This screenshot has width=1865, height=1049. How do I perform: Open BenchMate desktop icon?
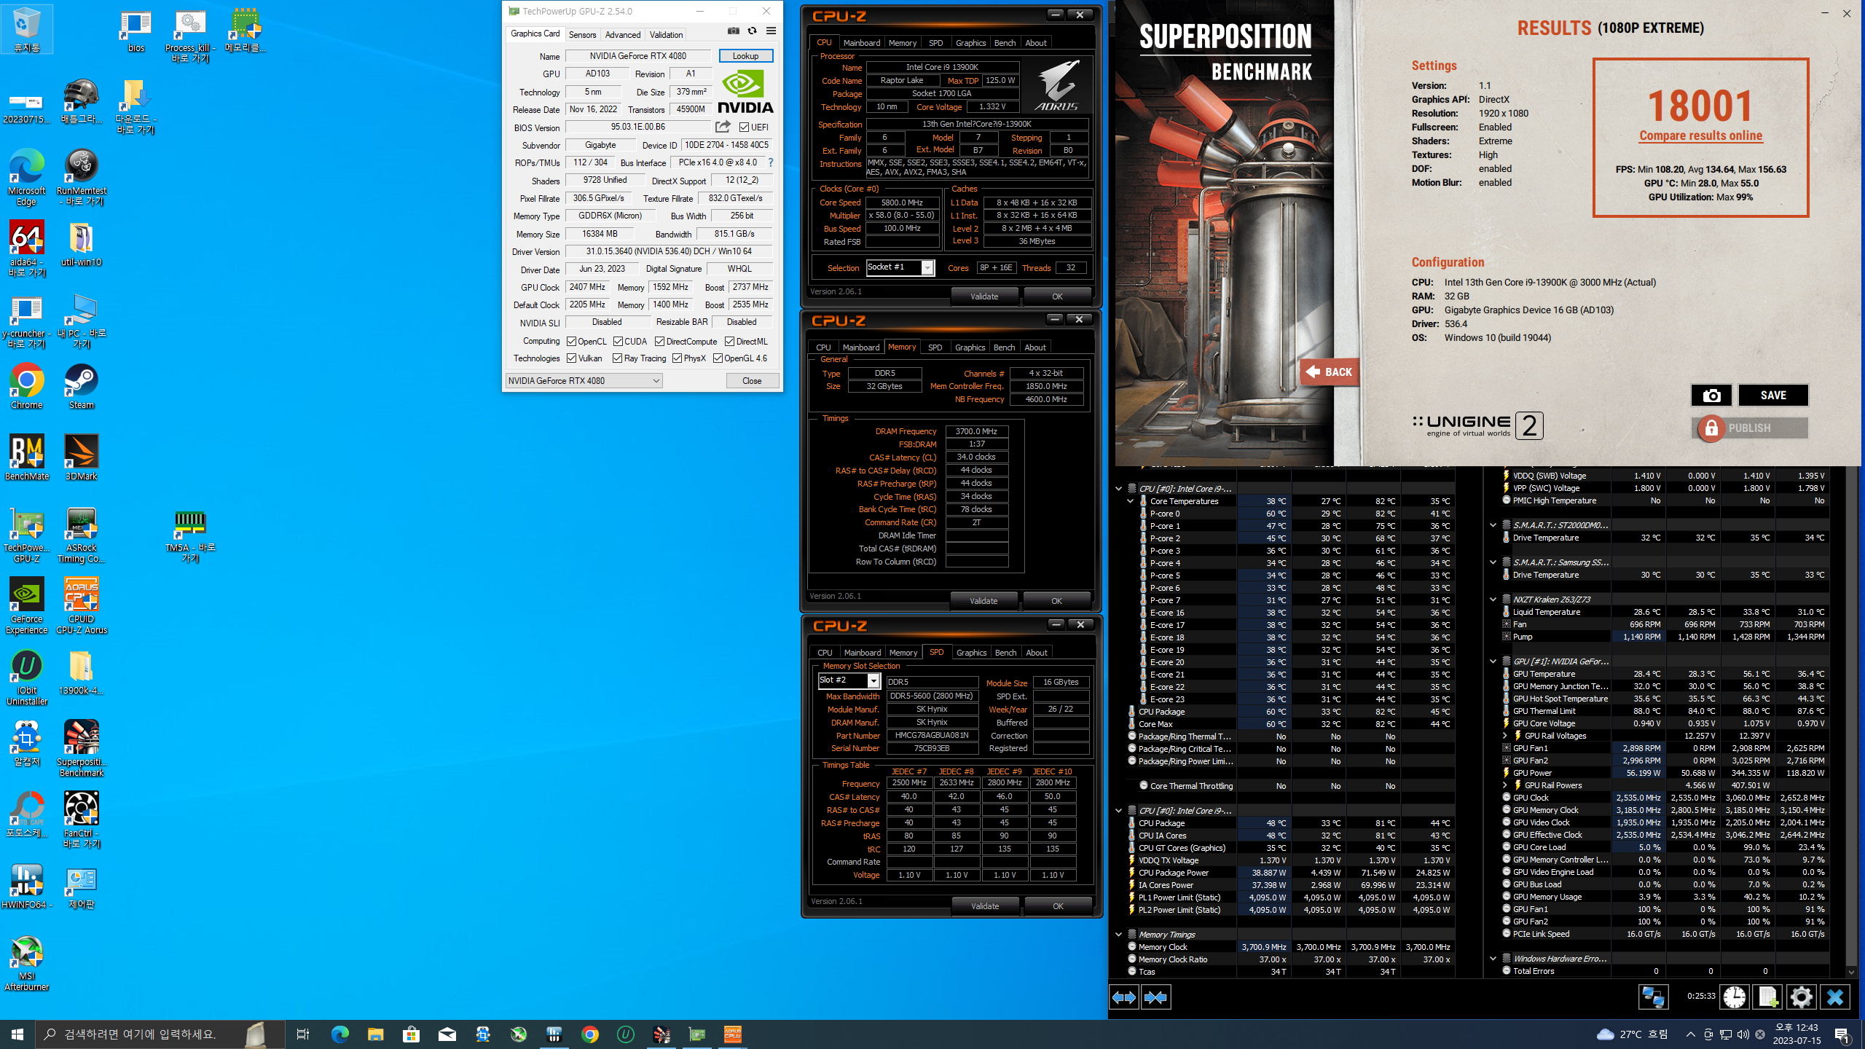(x=27, y=457)
